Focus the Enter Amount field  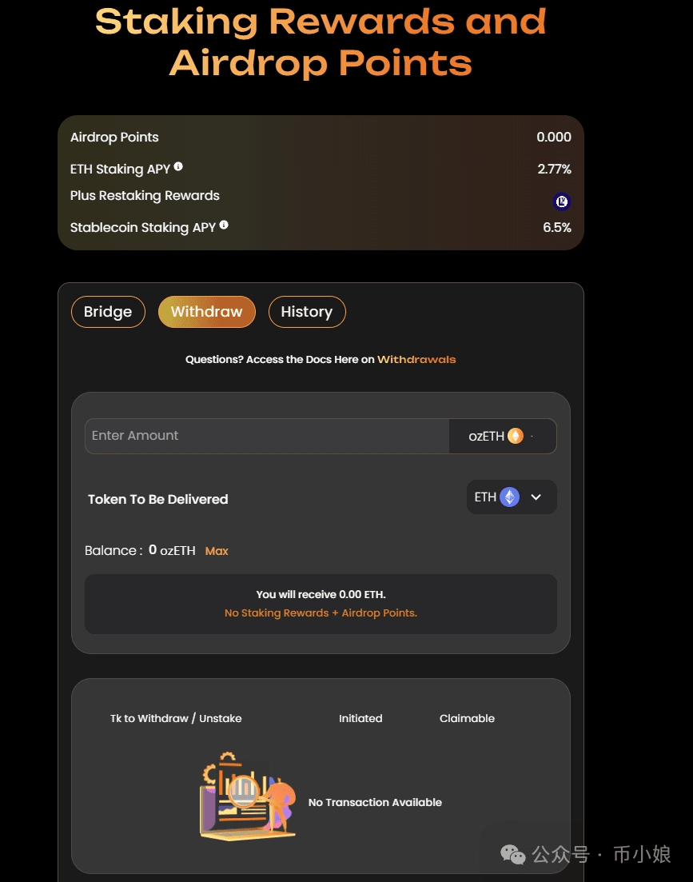coord(267,436)
